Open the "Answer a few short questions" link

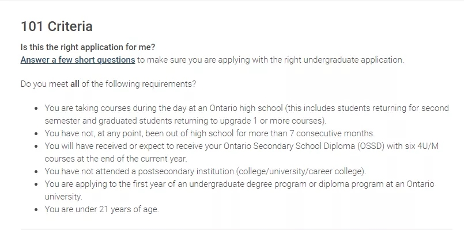click(x=78, y=60)
